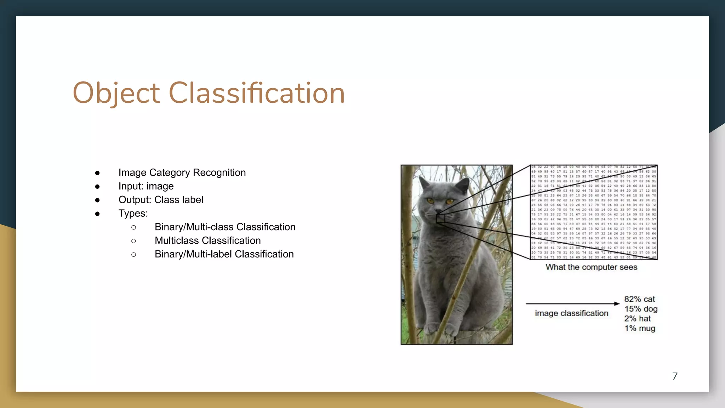Click the small square on cat's nose
Screen dimensions: 725x408
pyautogui.click(x=440, y=219)
